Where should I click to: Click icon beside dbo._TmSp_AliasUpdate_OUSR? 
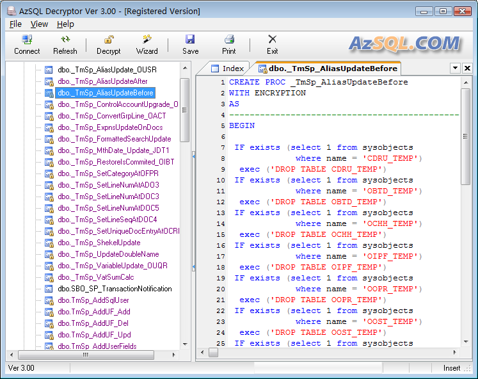49,70
